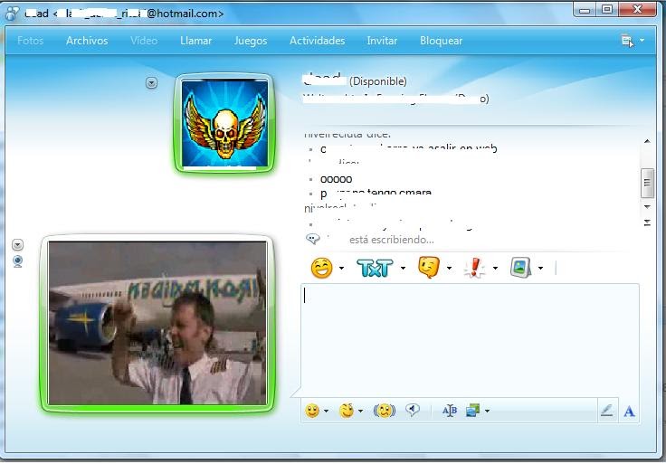Expand the winks dropdown arrow
This screenshot has height=464, width=666.
point(361,411)
